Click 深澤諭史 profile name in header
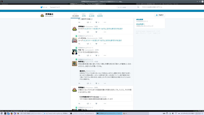This screenshot has width=204, height=115. [49, 14]
